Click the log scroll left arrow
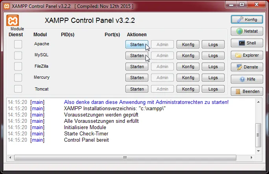The width and height of the screenshot is (269, 174). click(x=10, y=157)
